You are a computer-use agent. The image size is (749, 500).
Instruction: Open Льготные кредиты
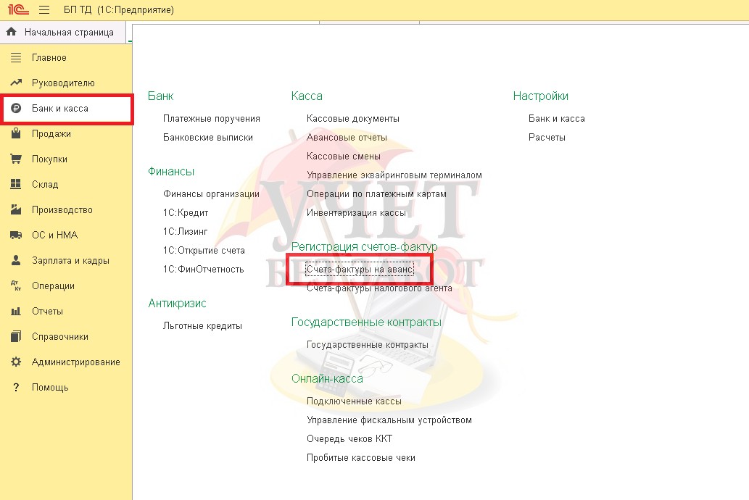click(x=202, y=325)
